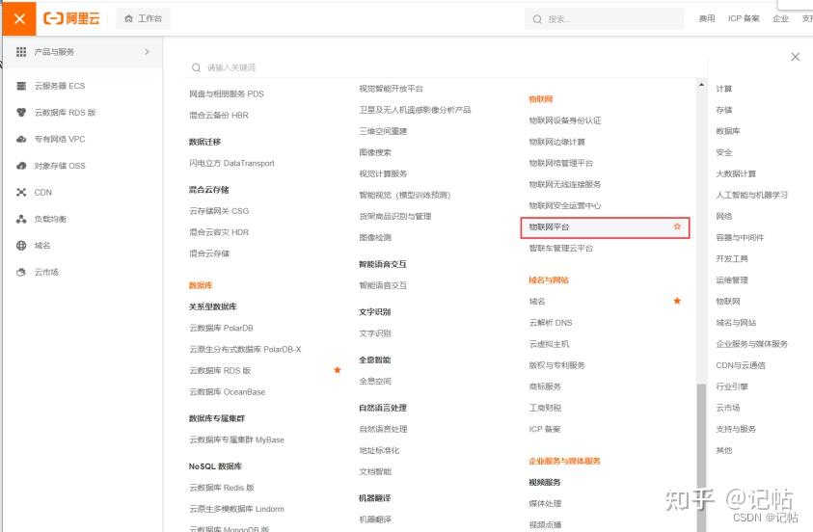The image size is (813, 532).
Task: Open 云数据库 PolarDB
Action: tap(221, 328)
